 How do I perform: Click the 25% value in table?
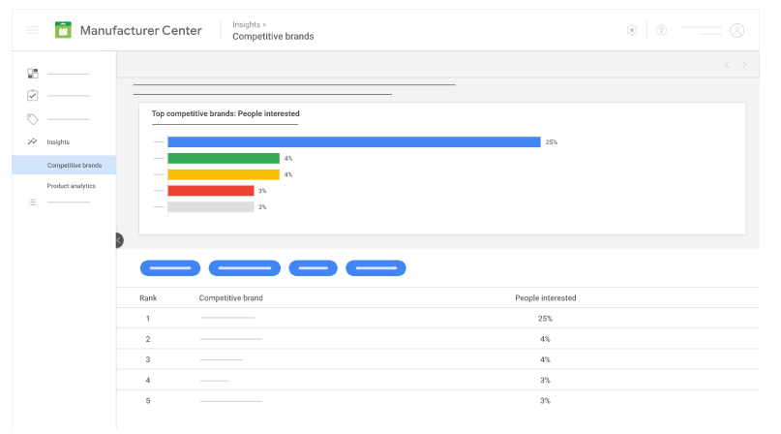pos(546,319)
